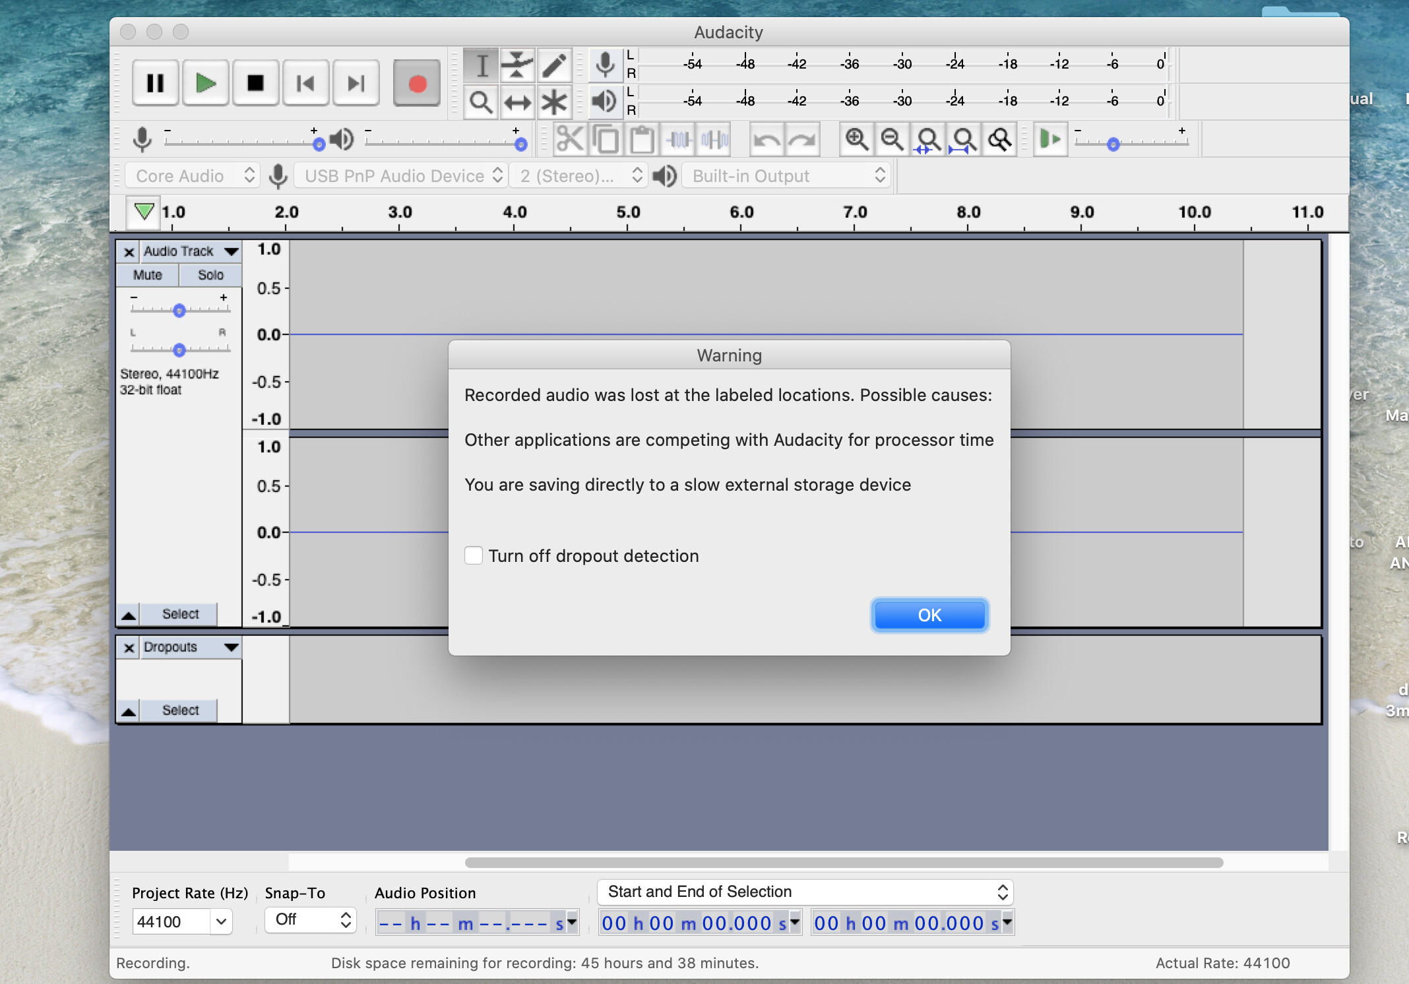Click the horizontal timeline scrollbar
The height and width of the screenshot is (984, 1409).
(x=844, y=863)
